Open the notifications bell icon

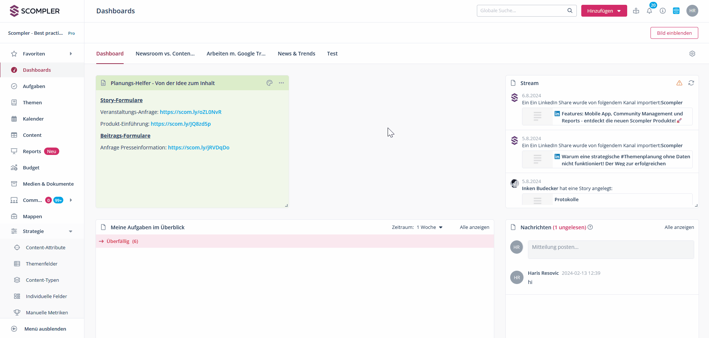[649, 11]
